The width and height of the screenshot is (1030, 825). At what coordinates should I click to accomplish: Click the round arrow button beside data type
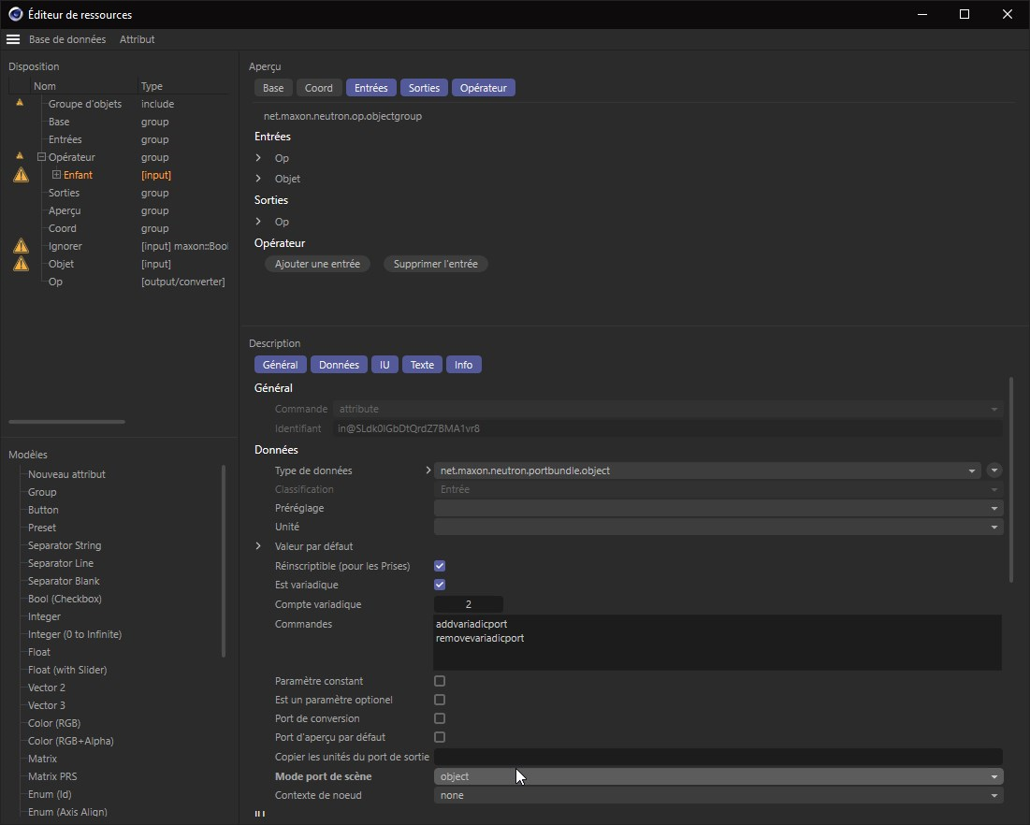click(994, 470)
